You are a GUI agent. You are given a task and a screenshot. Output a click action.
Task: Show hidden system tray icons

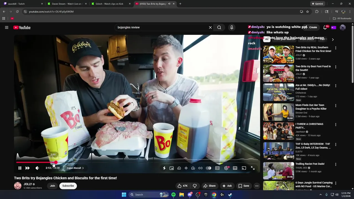coord(321,195)
